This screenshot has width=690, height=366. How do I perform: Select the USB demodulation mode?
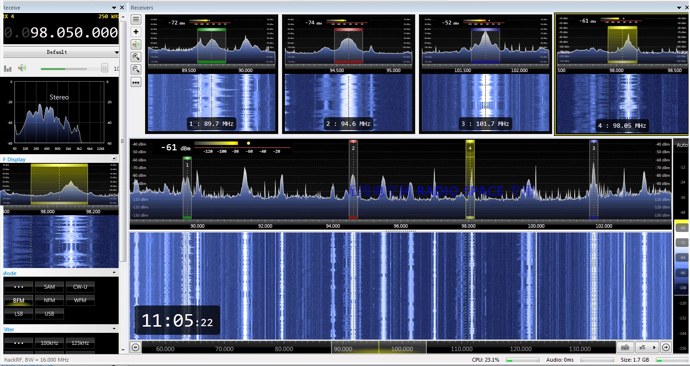(x=49, y=314)
